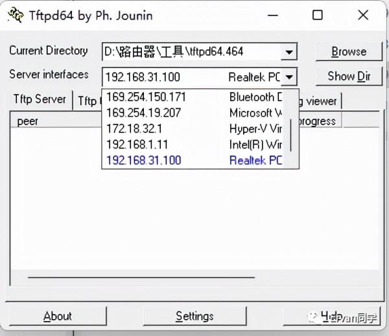Click the Show Dir button

[x=349, y=76]
